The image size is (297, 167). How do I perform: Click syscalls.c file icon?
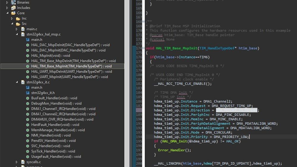pos(23,162)
